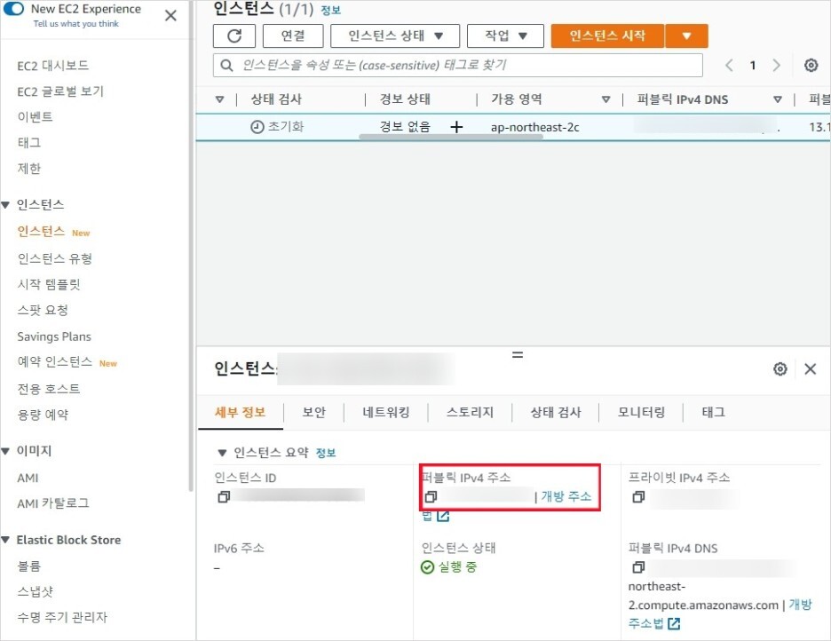Click the search magnifier icon
The width and height of the screenshot is (831, 641).
click(226, 65)
